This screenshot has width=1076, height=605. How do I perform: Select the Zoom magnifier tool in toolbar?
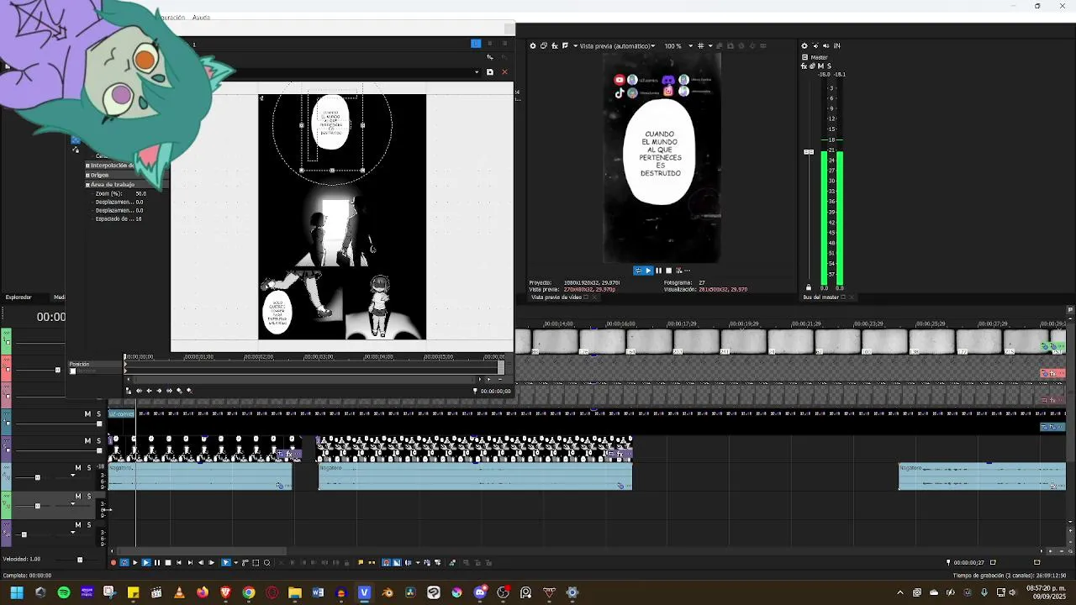point(266,563)
